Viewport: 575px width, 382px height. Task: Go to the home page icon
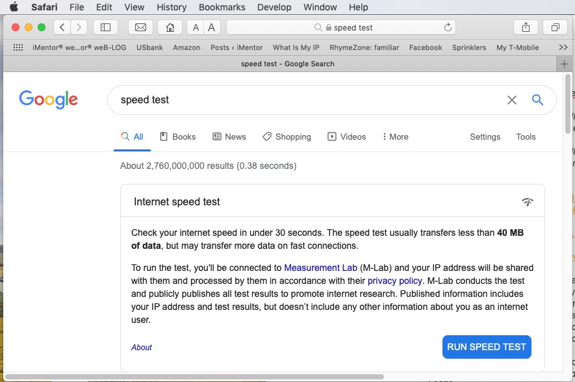pos(170,27)
